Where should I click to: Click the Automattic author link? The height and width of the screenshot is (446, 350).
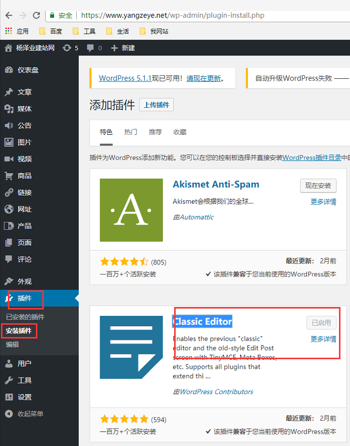pos(197,217)
